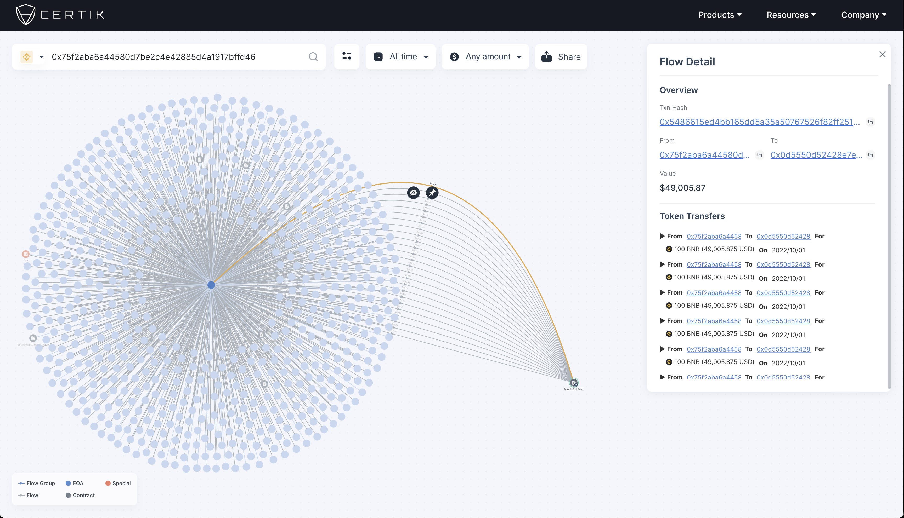
Task: Copy the transaction hash
Action: 870,122
